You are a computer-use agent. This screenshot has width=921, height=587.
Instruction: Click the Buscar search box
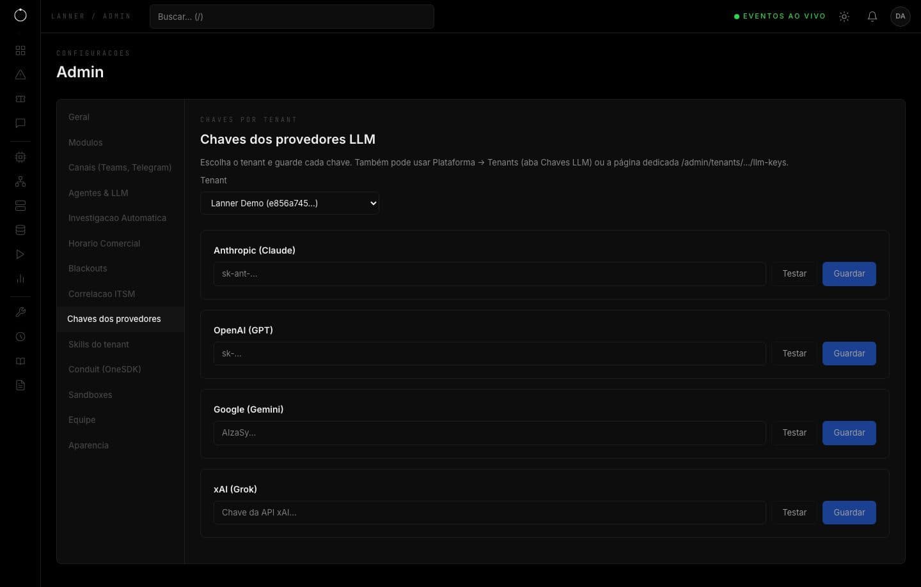(292, 17)
